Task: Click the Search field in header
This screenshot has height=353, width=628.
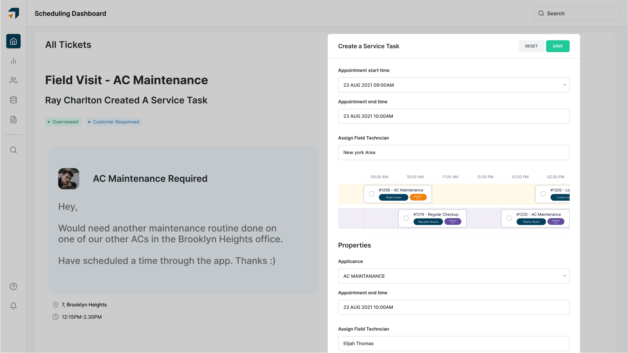Action: coord(577,13)
